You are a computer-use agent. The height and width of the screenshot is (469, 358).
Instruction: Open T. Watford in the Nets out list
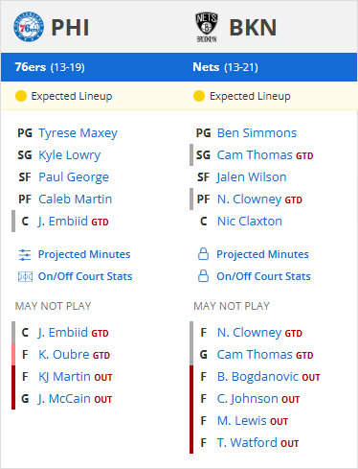click(247, 443)
